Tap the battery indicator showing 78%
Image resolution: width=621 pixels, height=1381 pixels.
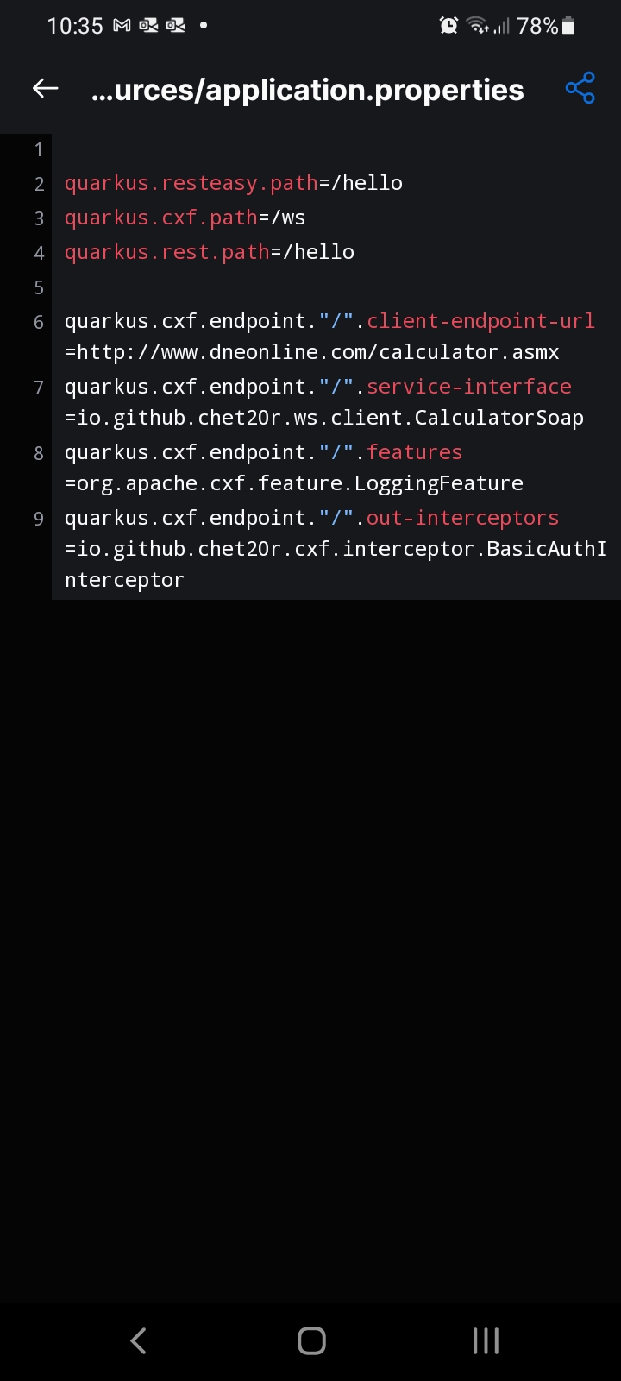(552, 25)
